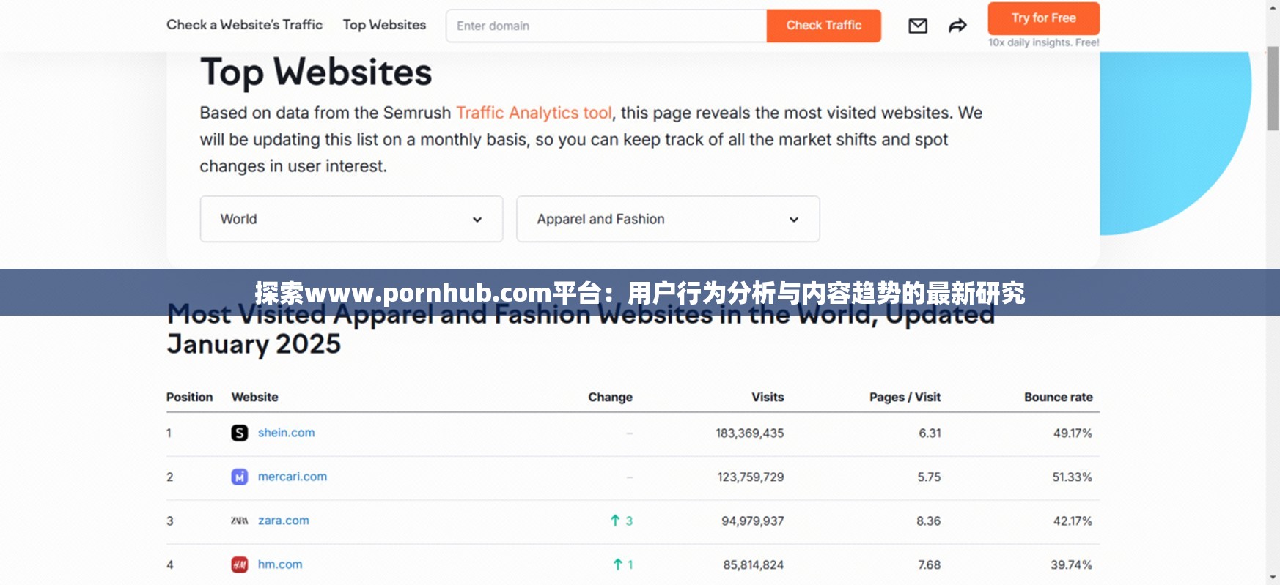This screenshot has height=585, width=1280.
Task: Select the 183,369,435 visits value
Action: coord(750,433)
